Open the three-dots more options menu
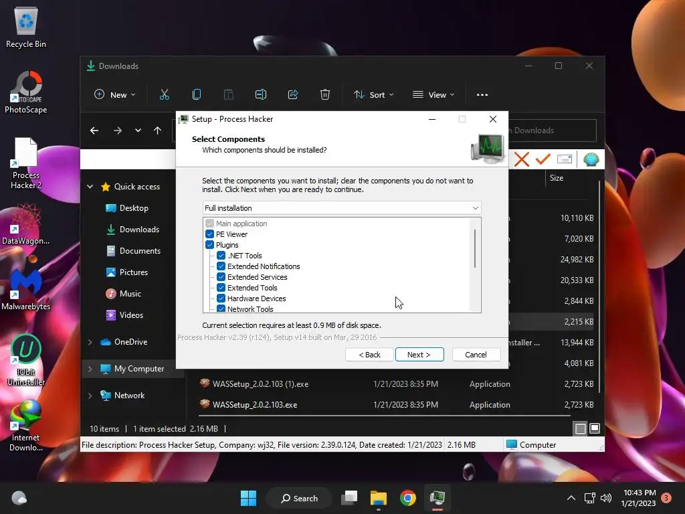Viewport: 685px width, 514px height. point(482,95)
